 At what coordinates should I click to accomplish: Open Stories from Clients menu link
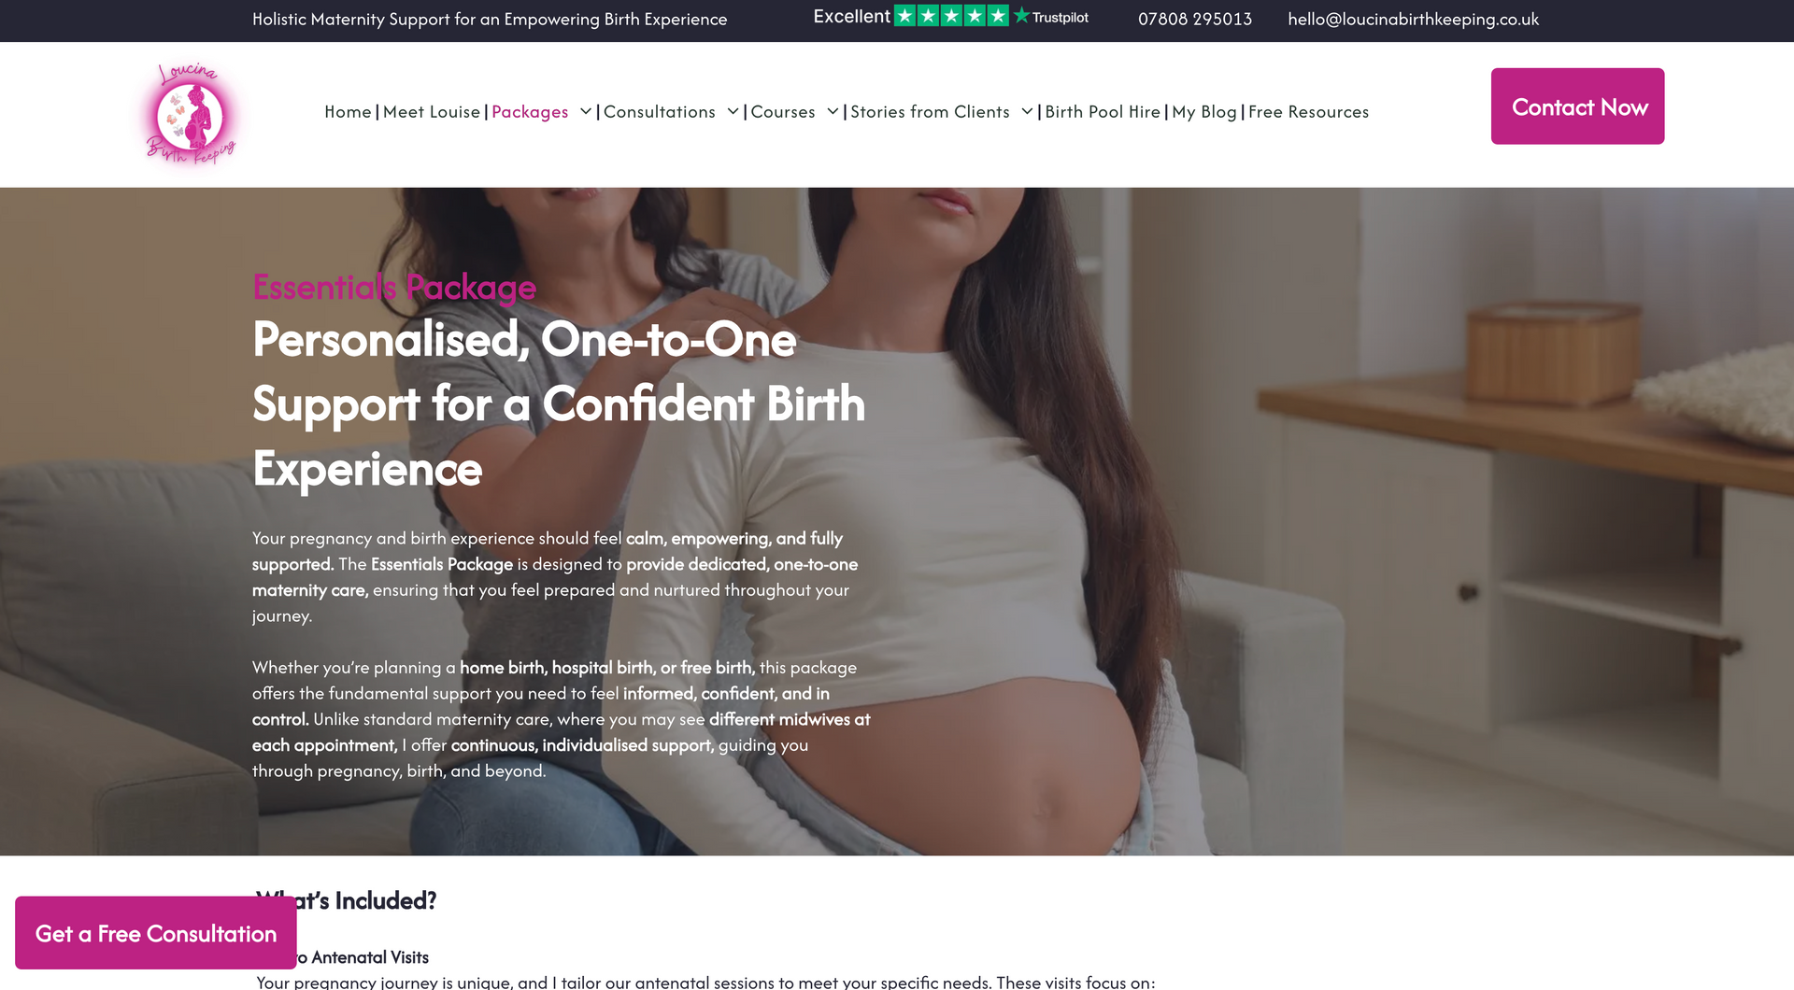930,112
